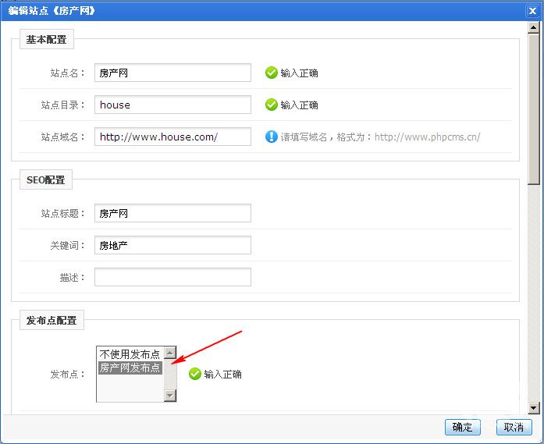This screenshot has height=444, width=544.
Task: Click the 确定 button
Action: [462, 427]
